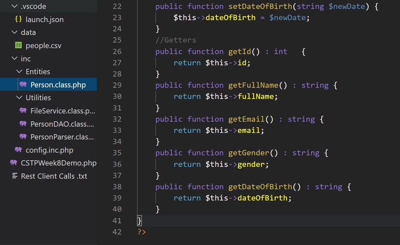The height and width of the screenshot is (245, 400).
Task: Click the getGender function name
Action: 249,153
